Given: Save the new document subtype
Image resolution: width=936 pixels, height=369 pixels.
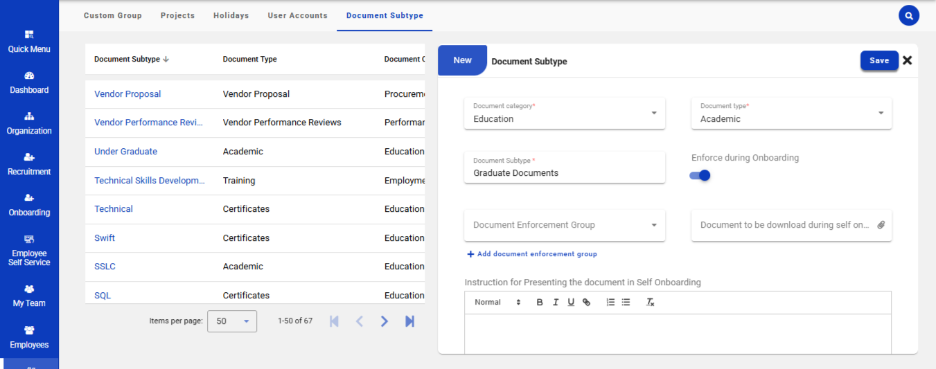Looking at the screenshot, I should pyautogui.click(x=878, y=61).
